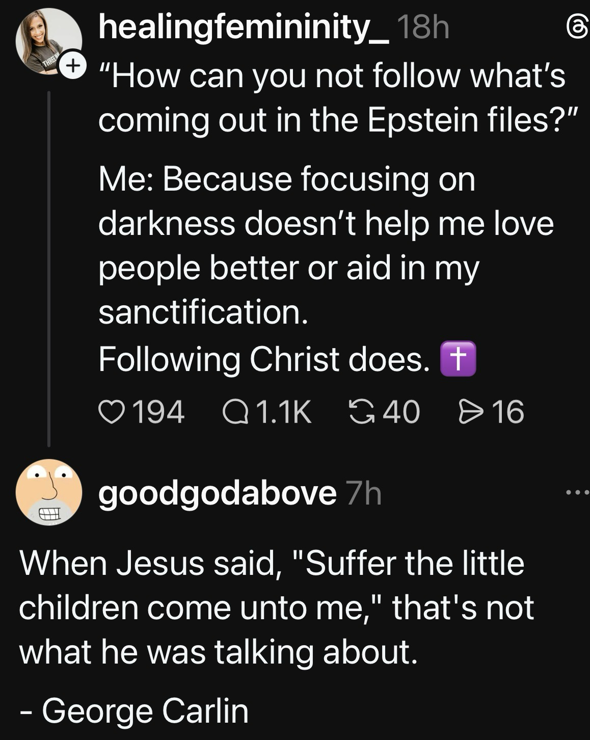Open the three-dots menu on goodgodabove's reply

(x=577, y=492)
